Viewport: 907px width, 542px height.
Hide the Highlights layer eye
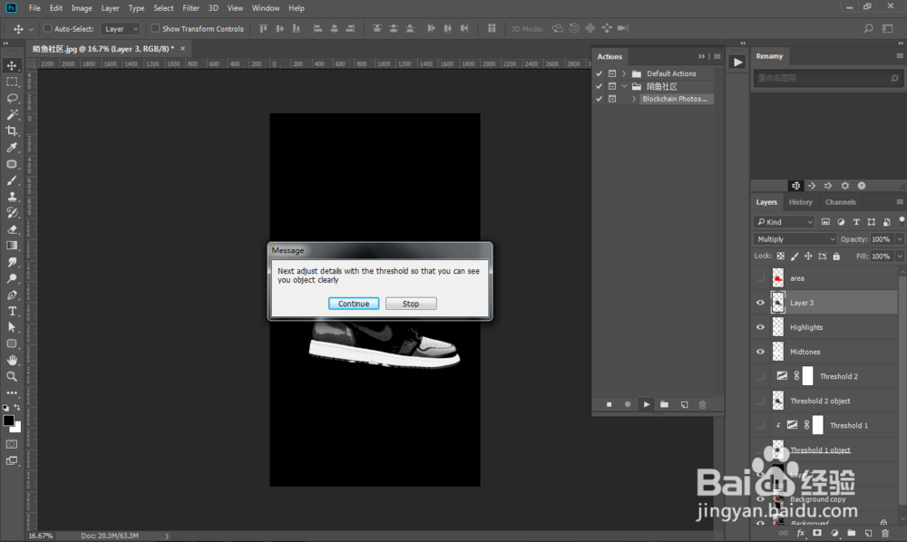point(760,327)
